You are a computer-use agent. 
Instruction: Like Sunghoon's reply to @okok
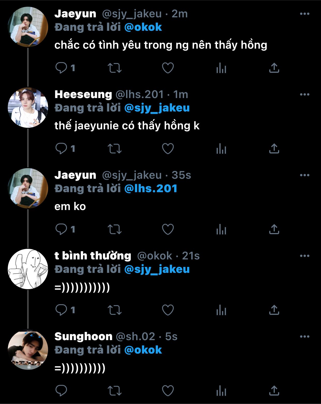tap(168, 391)
